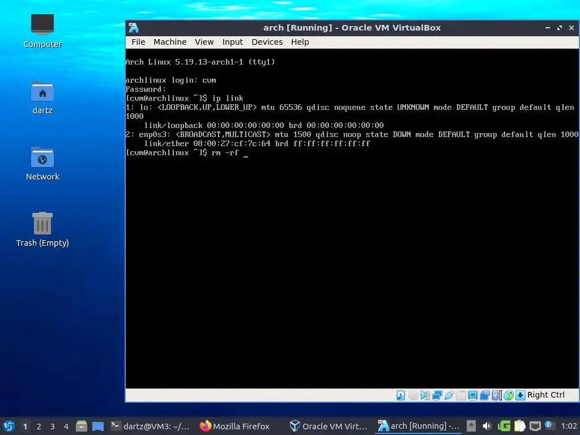Screen dimensions: 580x435
Task: Click the Right Ctrl host key label
Action: tap(545, 395)
